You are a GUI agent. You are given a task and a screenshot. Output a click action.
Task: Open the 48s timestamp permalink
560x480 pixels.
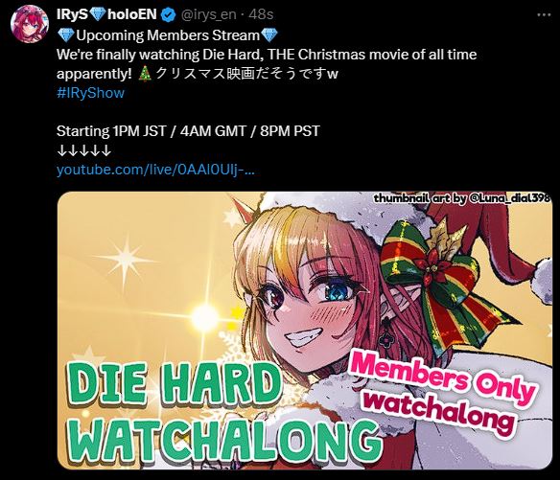pyautogui.click(x=261, y=14)
